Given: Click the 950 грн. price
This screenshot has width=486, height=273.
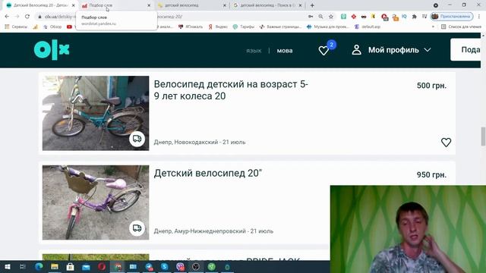Looking at the screenshot, I should pyautogui.click(x=431, y=174).
